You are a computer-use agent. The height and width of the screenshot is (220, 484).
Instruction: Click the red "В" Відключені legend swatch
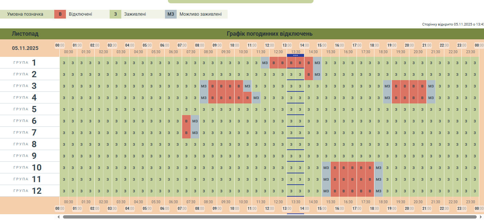click(x=60, y=14)
